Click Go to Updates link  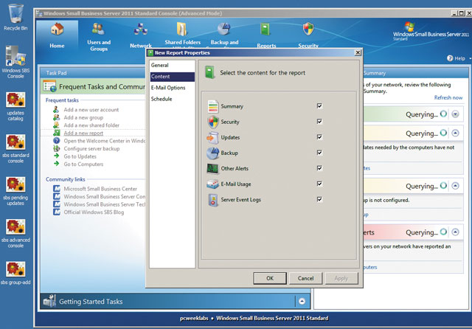tap(80, 156)
